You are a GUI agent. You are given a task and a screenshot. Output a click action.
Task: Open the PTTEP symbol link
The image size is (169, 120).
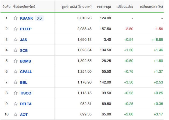coord(26,29)
